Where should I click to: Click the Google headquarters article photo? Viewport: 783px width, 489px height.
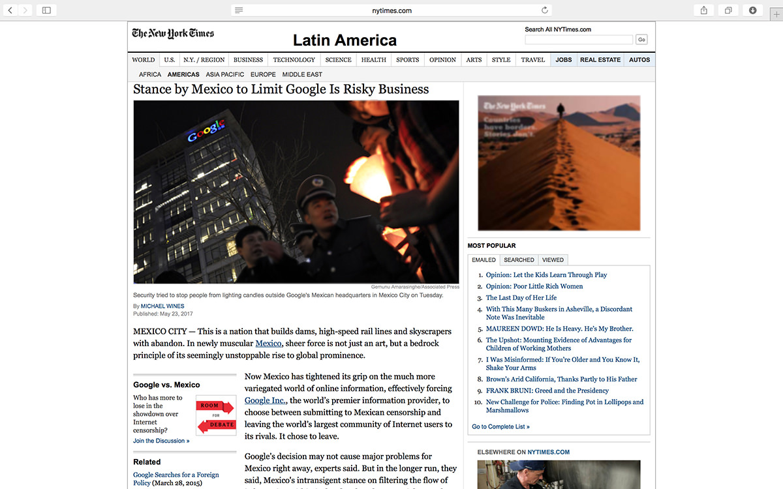pyautogui.click(x=296, y=192)
